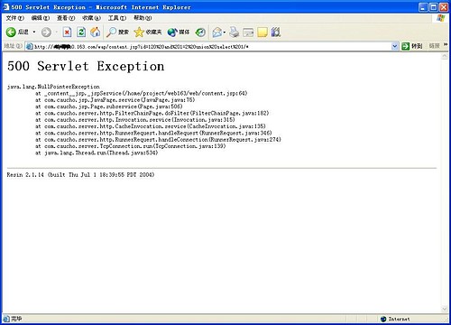Expand the Mail button dropdown arrow
Image resolution: width=451 pixels, height=325 pixels.
pos(225,32)
